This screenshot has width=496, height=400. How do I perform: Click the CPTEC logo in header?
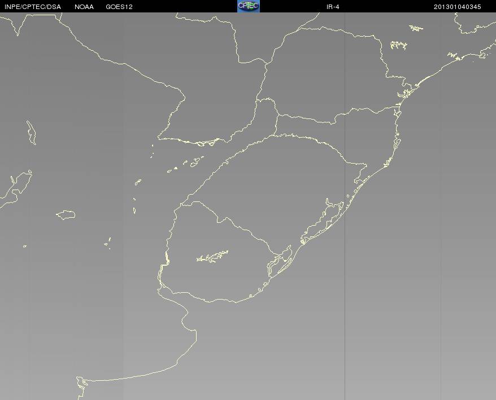pos(249,6)
